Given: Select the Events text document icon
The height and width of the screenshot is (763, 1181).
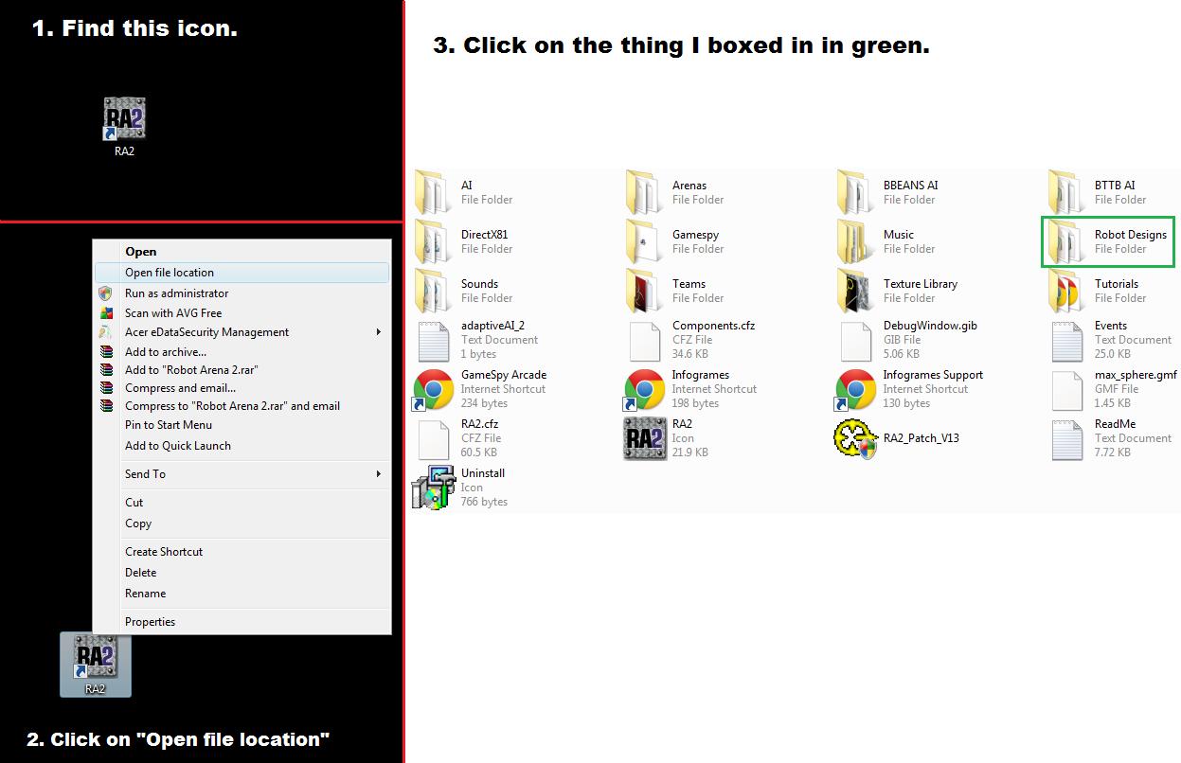Looking at the screenshot, I should (x=1067, y=340).
